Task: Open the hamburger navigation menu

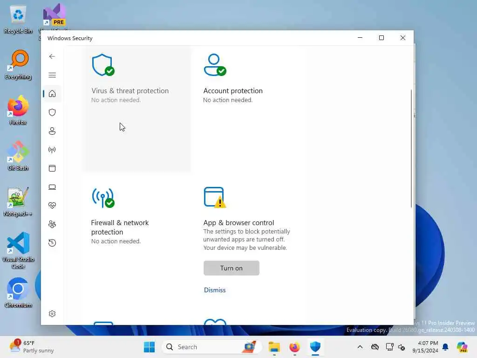Action: click(x=52, y=75)
